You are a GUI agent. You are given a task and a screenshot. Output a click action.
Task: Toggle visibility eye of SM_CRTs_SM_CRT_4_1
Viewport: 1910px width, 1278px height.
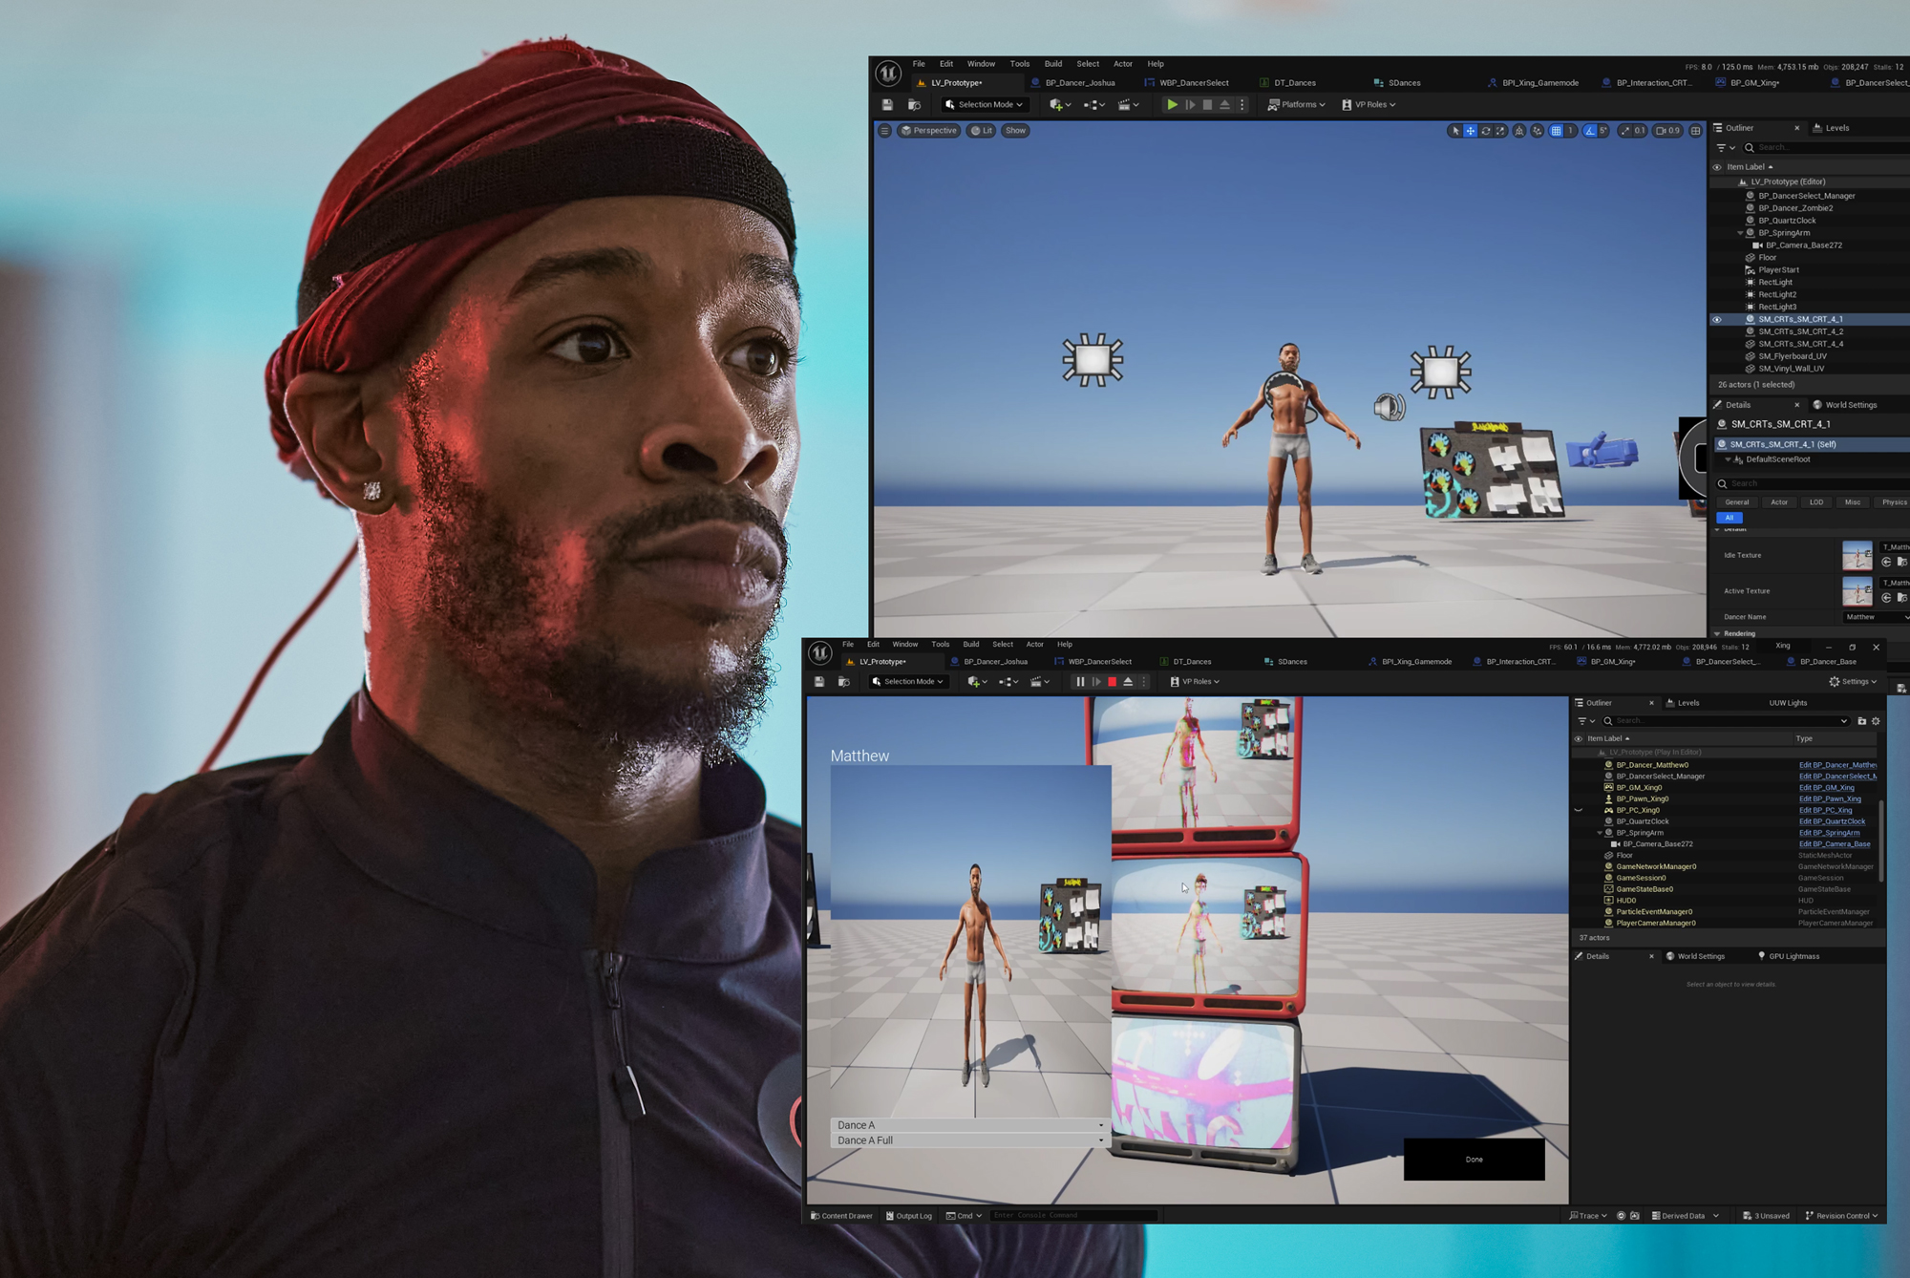click(1717, 320)
